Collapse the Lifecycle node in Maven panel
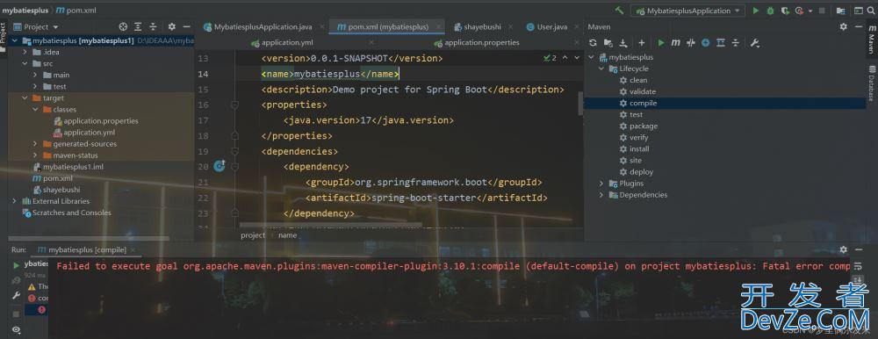 [x=602, y=69]
